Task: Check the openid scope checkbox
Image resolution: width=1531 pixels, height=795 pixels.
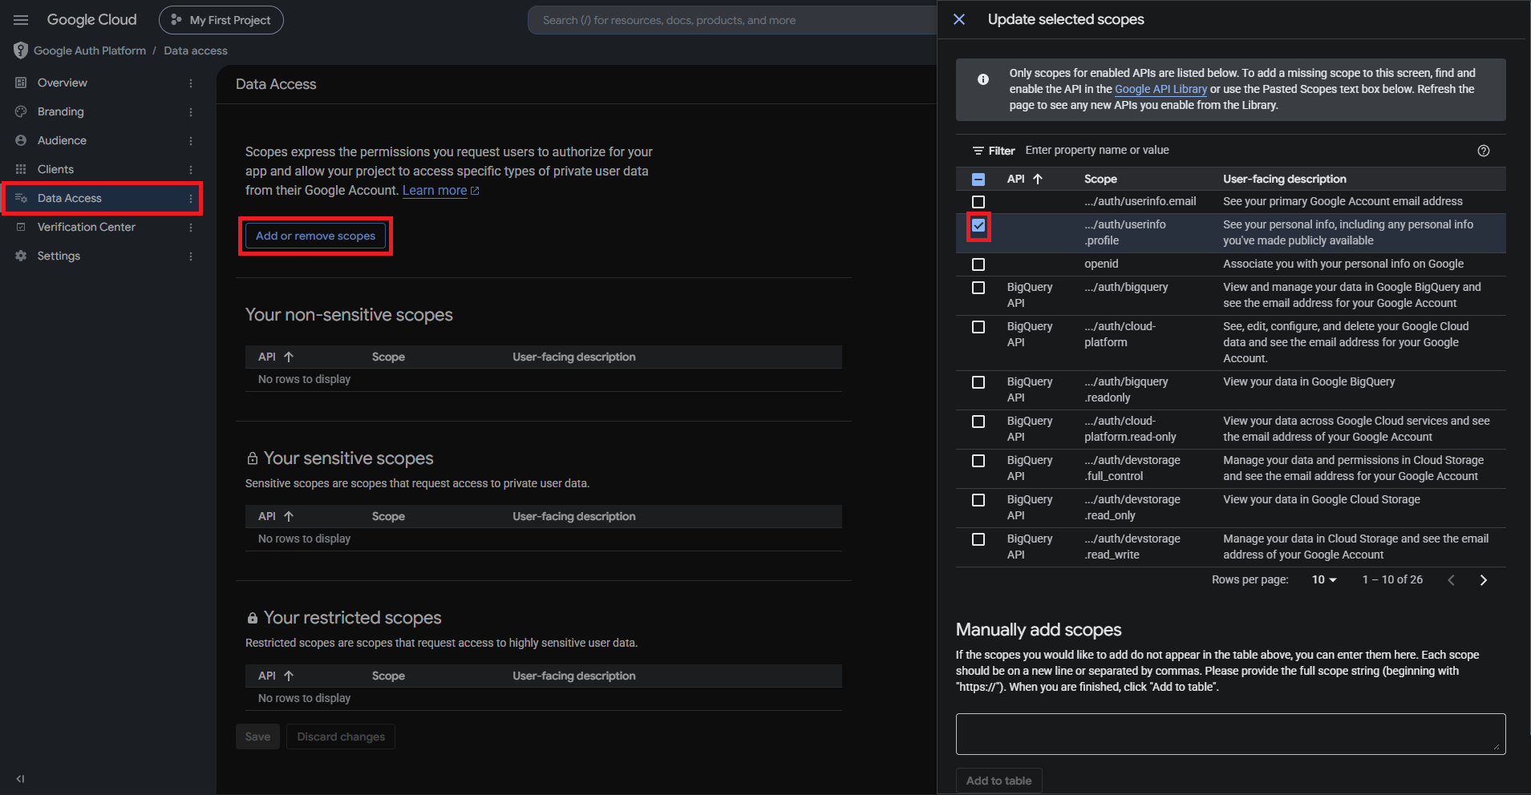Action: pyautogui.click(x=978, y=264)
